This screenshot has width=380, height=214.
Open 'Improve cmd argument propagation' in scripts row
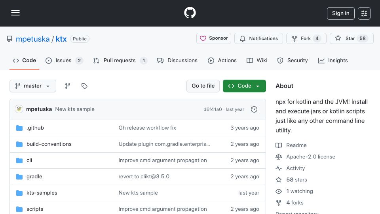click(x=163, y=209)
